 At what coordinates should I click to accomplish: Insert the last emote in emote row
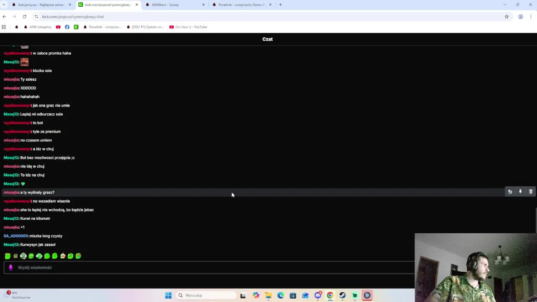pyautogui.click(x=78, y=256)
